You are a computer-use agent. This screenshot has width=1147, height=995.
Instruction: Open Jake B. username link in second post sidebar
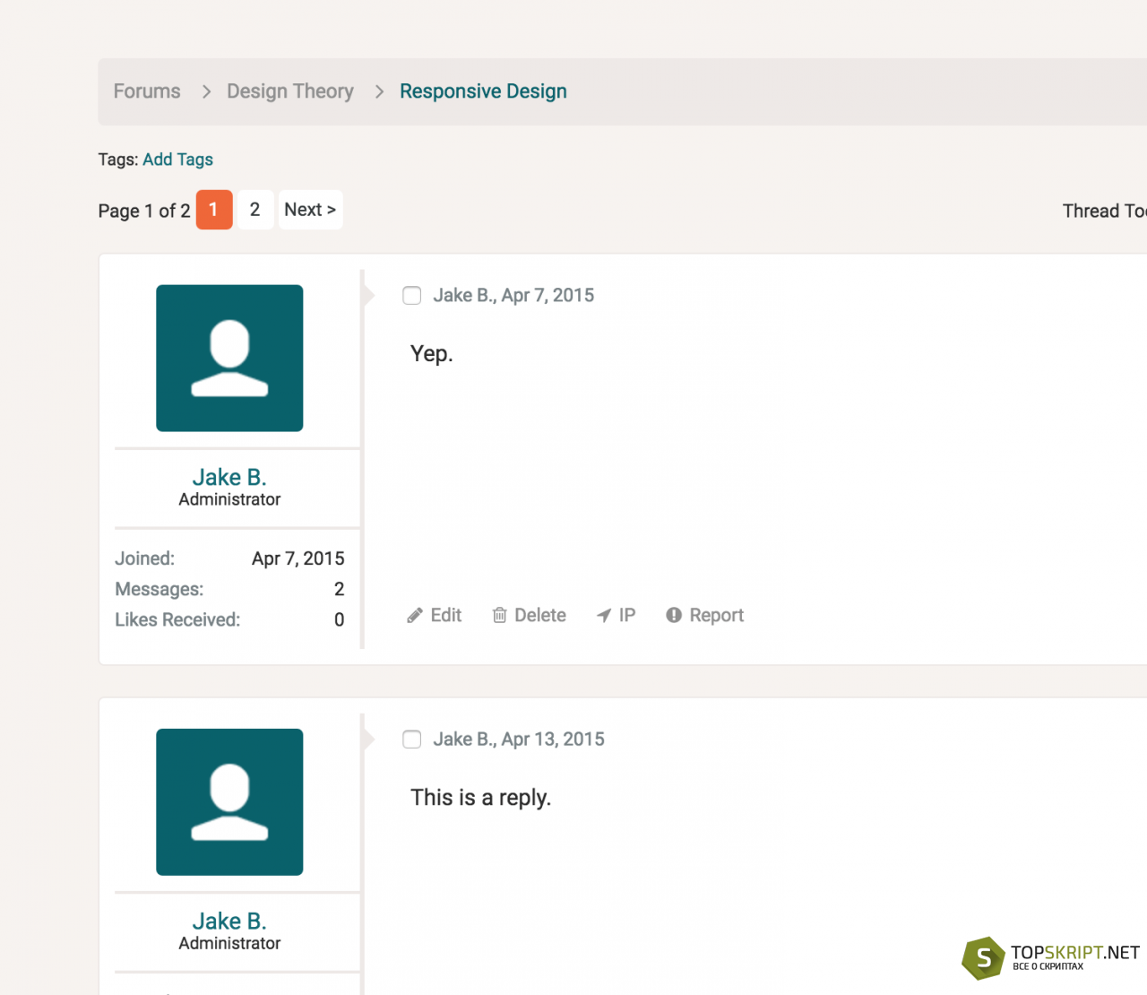tap(229, 921)
